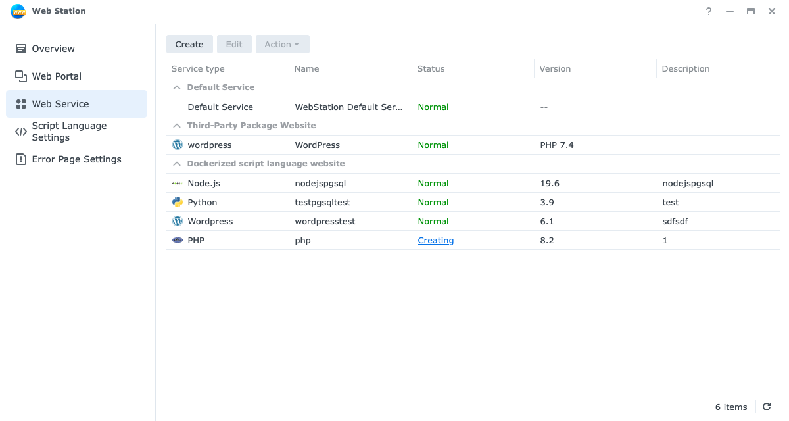Collapse Dockerized script language website group

[x=176, y=164]
